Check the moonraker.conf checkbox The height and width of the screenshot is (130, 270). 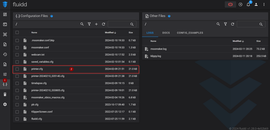point(17,47)
